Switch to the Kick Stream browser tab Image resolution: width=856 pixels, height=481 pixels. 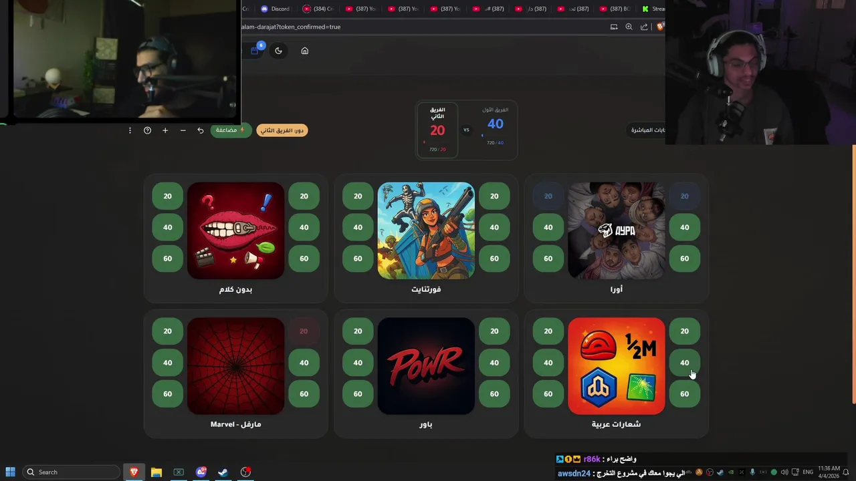click(653, 9)
